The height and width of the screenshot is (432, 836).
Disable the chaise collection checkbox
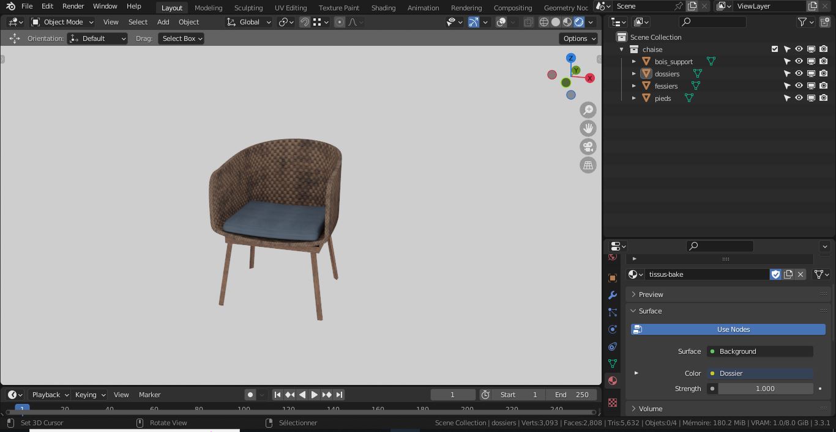775,49
